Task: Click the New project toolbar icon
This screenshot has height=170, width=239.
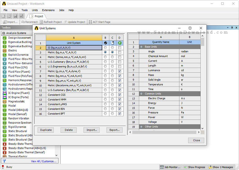Action: tap(3, 16)
